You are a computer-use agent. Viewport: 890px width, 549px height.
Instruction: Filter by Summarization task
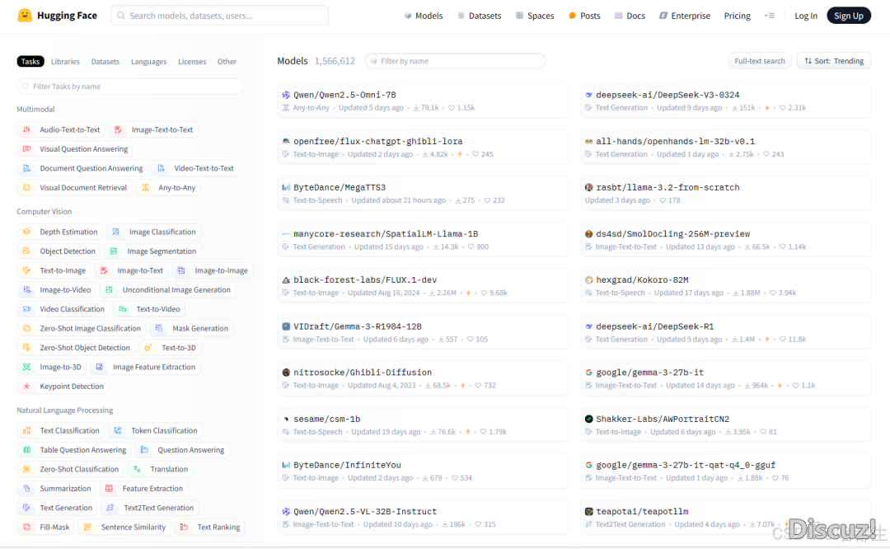pyautogui.click(x=56, y=488)
